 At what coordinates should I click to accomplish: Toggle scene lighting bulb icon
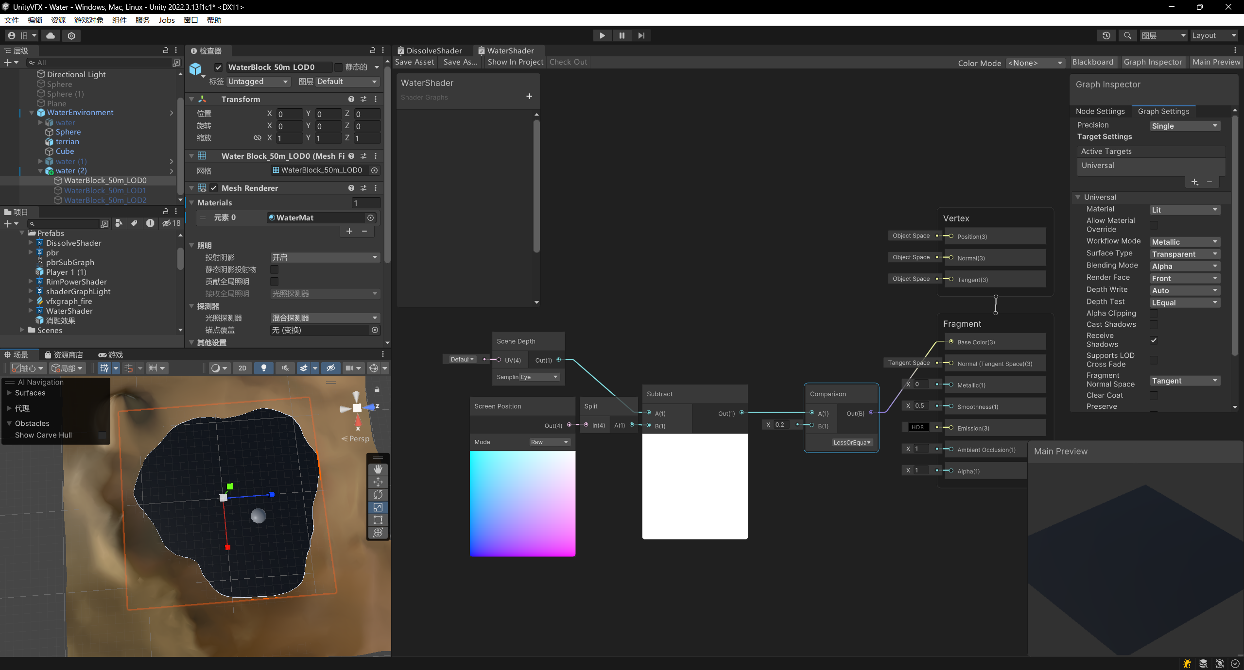(264, 368)
